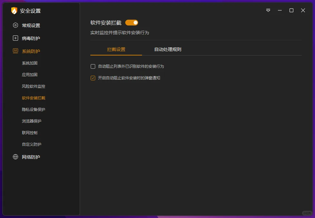Select the 常规设置 gear icon
315x218 pixels.
click(15, 25)
